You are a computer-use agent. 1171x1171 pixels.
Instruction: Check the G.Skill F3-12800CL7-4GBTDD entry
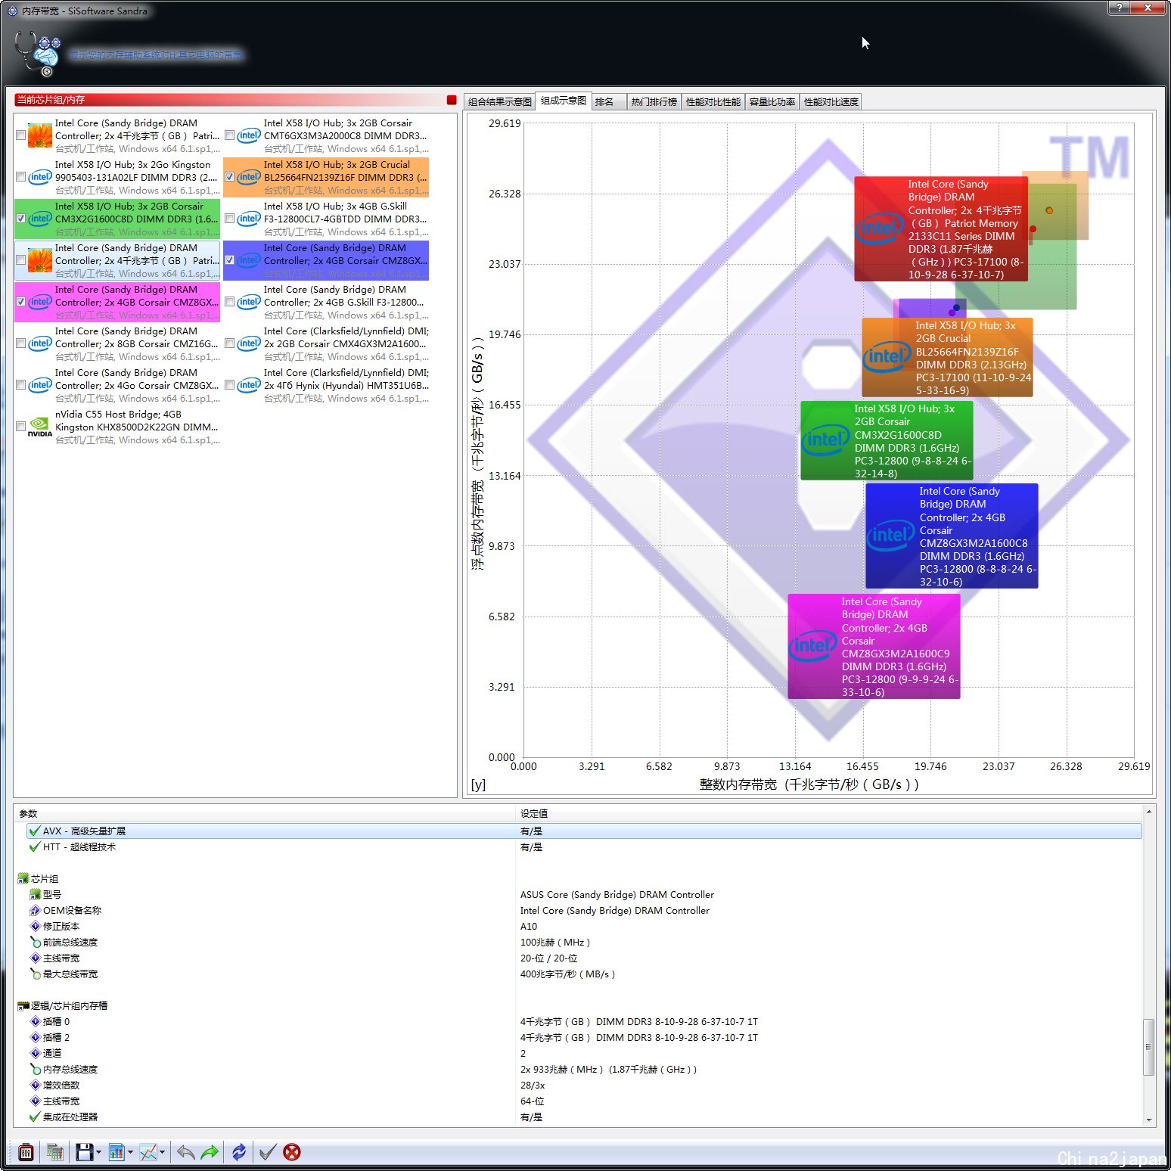pyautogui.click(x=230, y=219)
